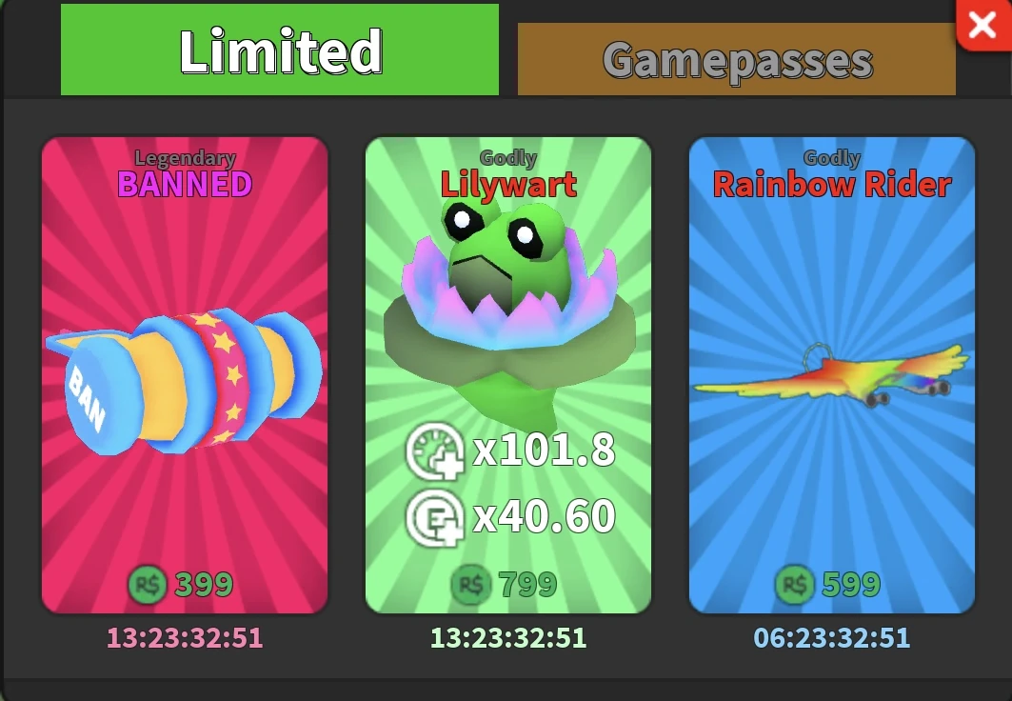Image resolution: width=1012 pixels, height=701 pixels.
Task: Click the 06:23:32:51 countdown timer
Action: 832,638
